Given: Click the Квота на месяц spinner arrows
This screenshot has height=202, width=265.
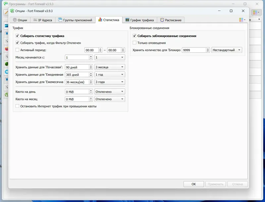Looking at the screenshot, I should coord(91,99).
